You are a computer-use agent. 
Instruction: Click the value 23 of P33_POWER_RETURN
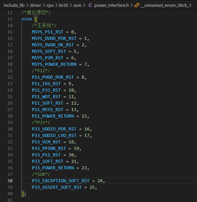[x=84, y=168]
